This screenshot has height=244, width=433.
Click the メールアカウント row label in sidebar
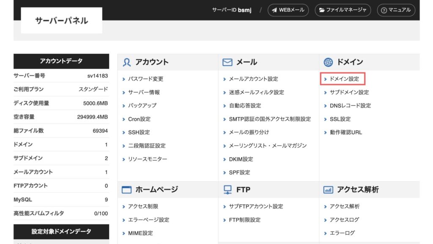33,172
